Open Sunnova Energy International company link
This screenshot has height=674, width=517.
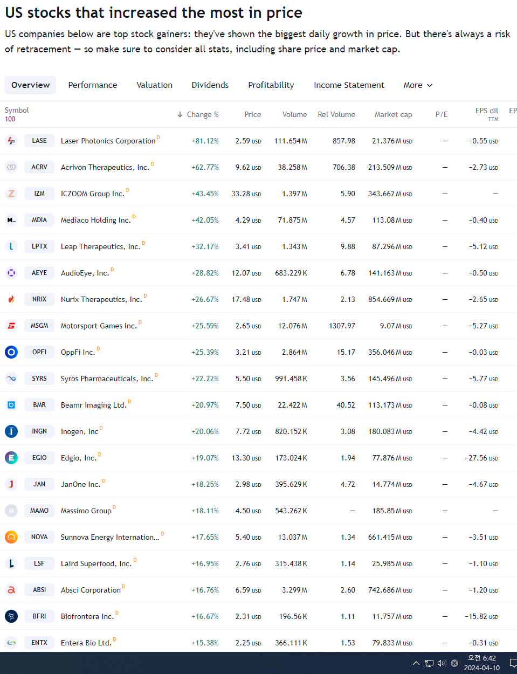[110, 537]
